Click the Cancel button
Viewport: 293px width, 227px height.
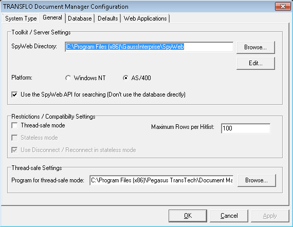[x=229, y=216]
